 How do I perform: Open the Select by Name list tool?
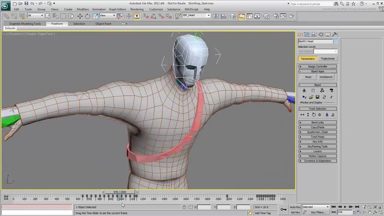click(55, 16)
